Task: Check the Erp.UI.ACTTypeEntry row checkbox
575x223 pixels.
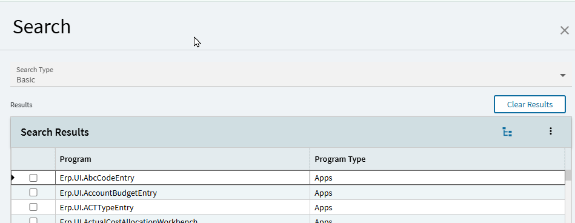Action: pos(33,207)
